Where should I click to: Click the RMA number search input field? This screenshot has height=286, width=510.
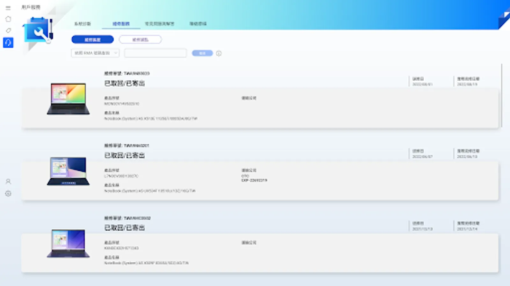click(x=155, y=53)
